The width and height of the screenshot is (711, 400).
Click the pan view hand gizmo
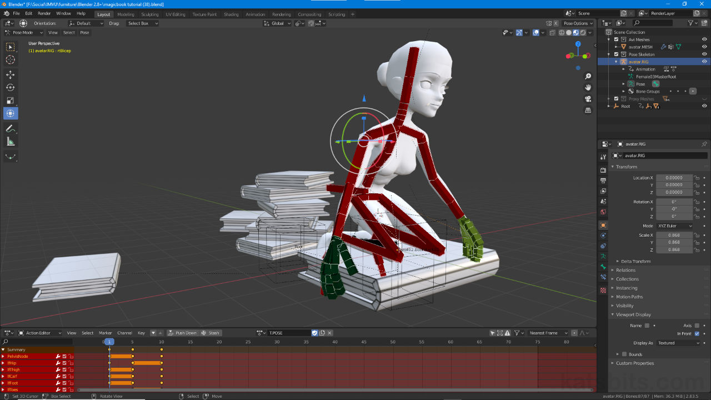pyautogui.click(x=588, y=87)
